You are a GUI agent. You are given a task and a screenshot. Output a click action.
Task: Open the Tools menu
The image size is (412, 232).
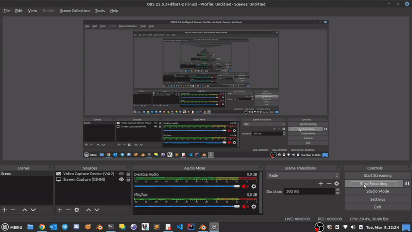[99, 11]
